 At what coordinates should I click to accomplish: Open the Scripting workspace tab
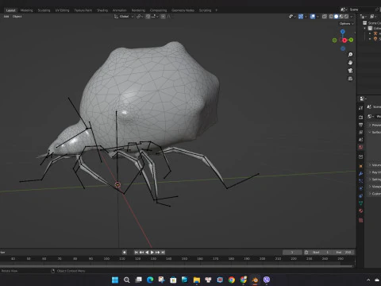coord(205,10)
